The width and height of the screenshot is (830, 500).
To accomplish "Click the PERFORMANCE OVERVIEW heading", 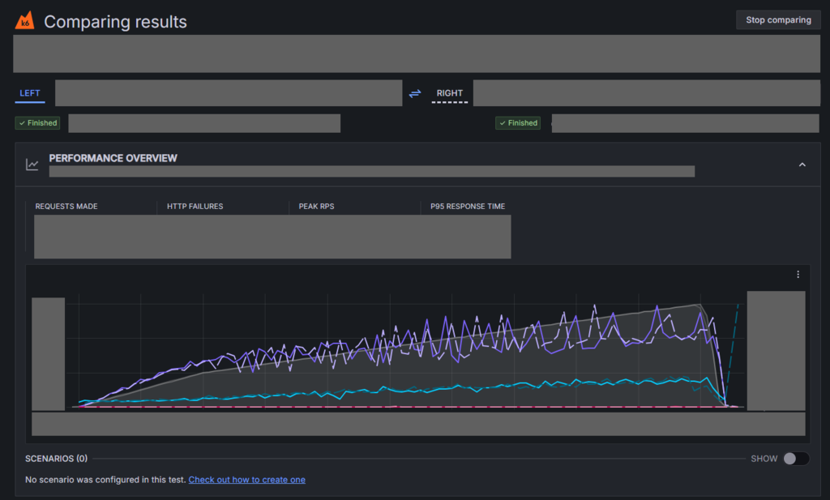I will coord(113,158).
